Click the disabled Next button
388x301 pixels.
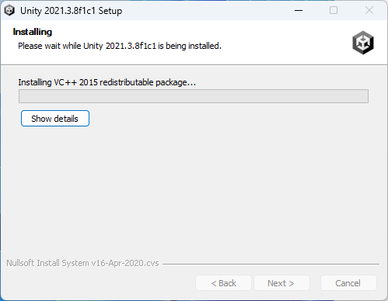click(281, 283)
